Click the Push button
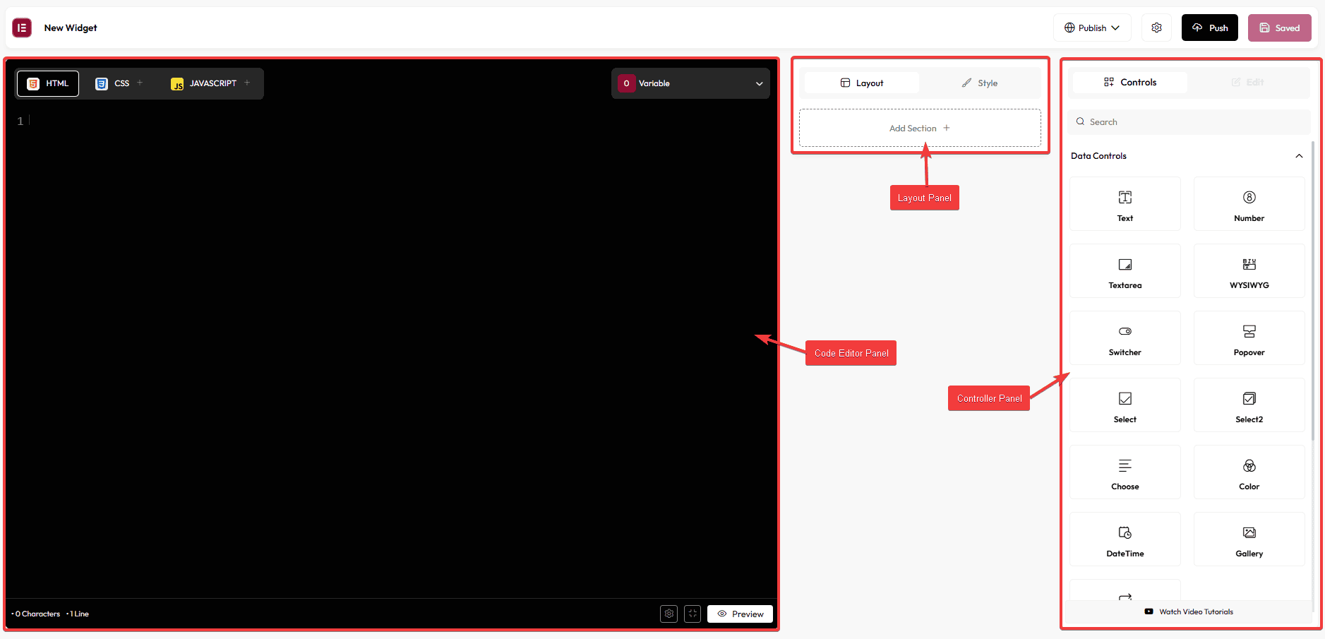1325x639 pixels. point(1209,28)
